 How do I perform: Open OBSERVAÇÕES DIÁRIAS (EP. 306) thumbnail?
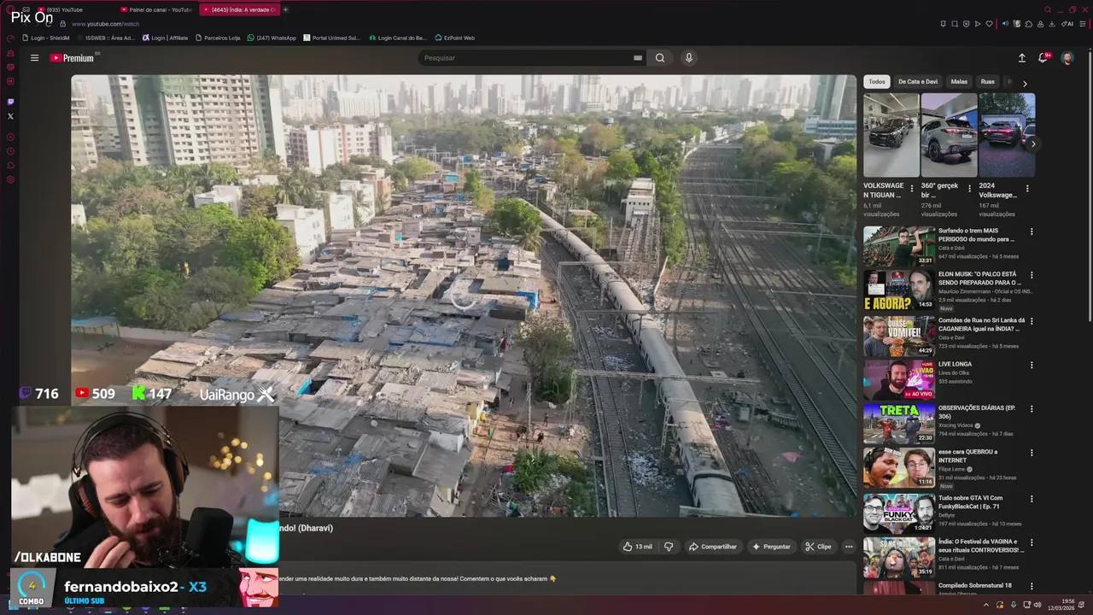click(899, 423)
